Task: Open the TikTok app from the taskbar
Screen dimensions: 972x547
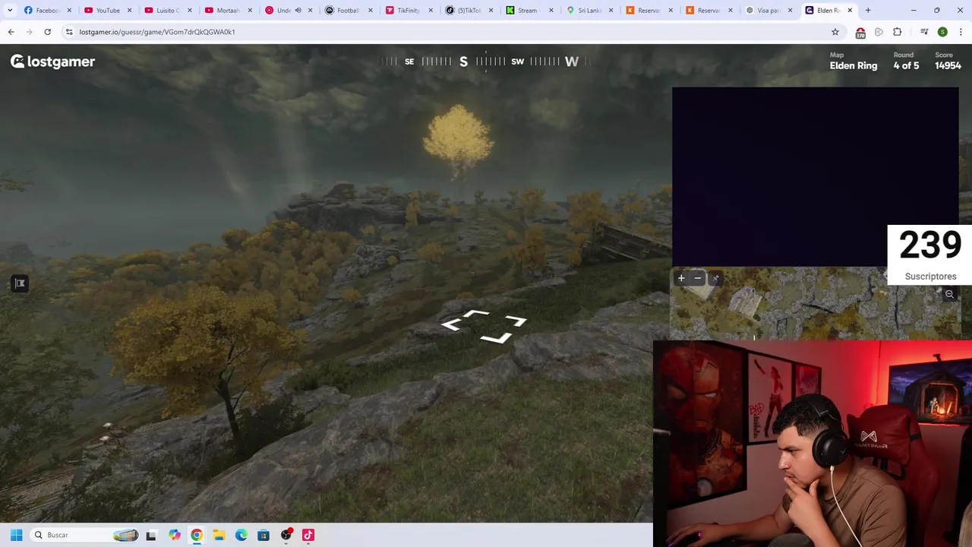Action: click(308, 535)
